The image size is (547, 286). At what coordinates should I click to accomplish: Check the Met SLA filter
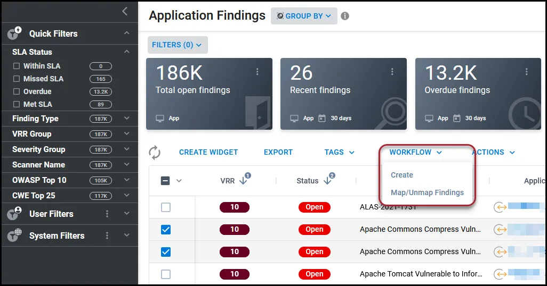pyautogui.click(x=17, y=104)
